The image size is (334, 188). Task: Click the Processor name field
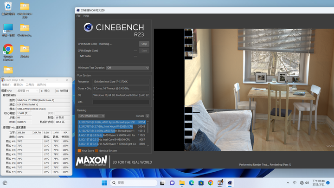pyautogui.click(x=121, y=82)
